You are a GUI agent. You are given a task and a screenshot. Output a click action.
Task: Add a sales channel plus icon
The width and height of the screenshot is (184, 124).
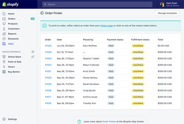33,52
